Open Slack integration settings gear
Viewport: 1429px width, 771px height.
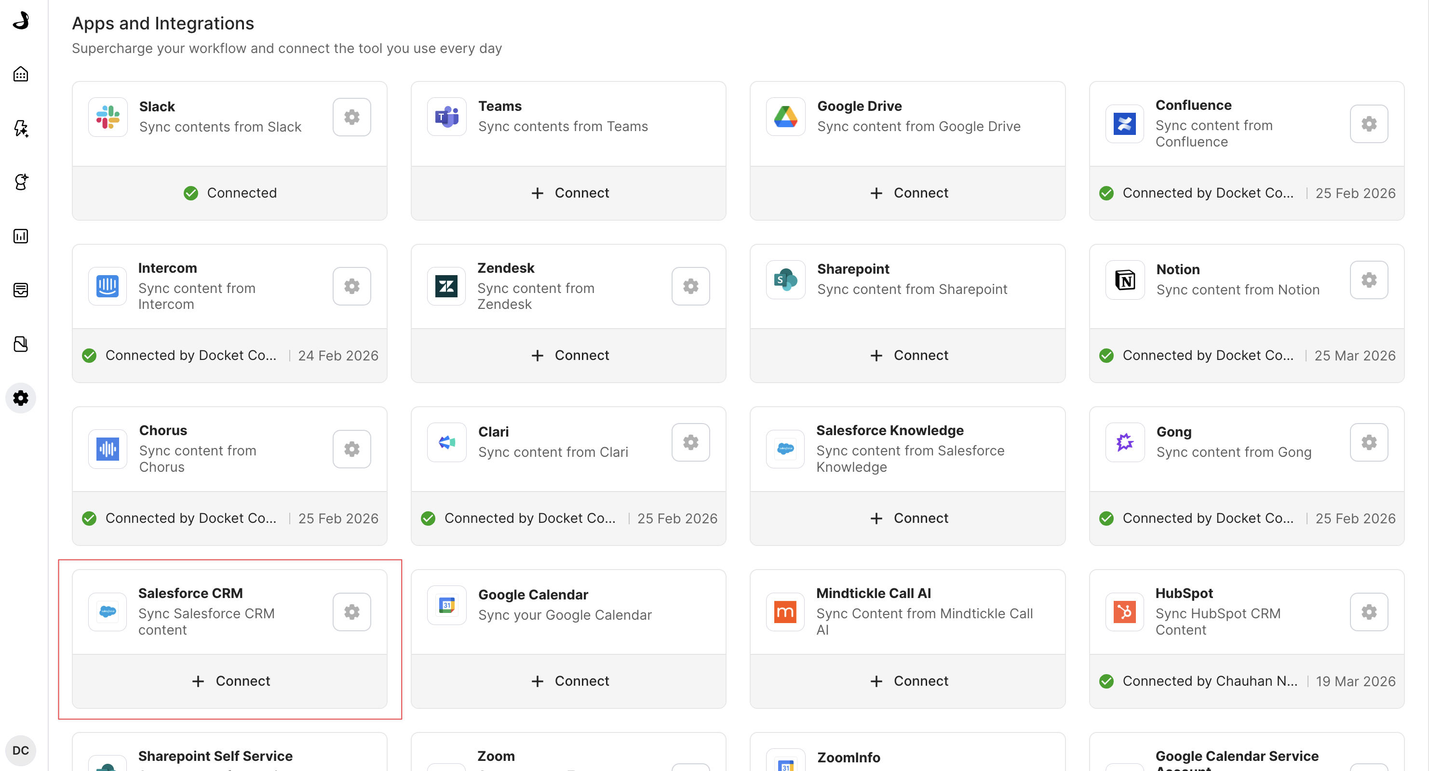click(351, 117)
